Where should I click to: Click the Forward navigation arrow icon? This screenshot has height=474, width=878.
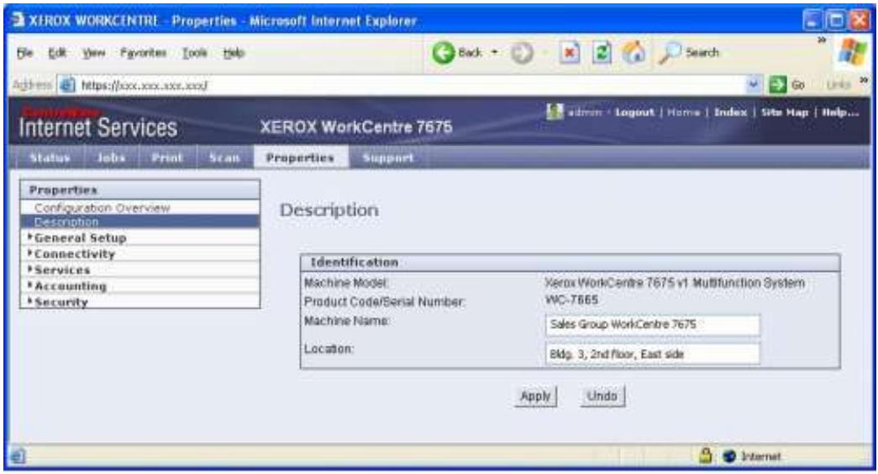coord(522,53)
